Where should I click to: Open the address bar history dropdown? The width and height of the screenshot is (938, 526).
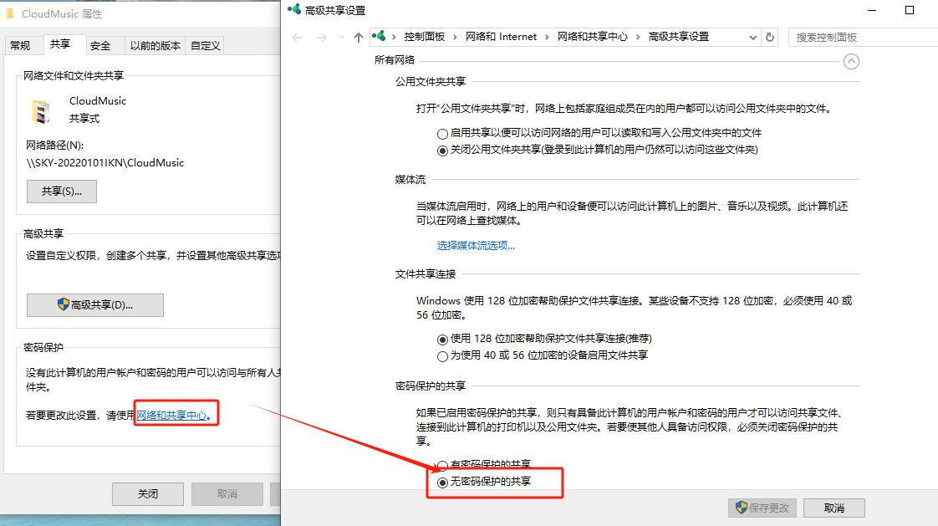coord(753,38)
